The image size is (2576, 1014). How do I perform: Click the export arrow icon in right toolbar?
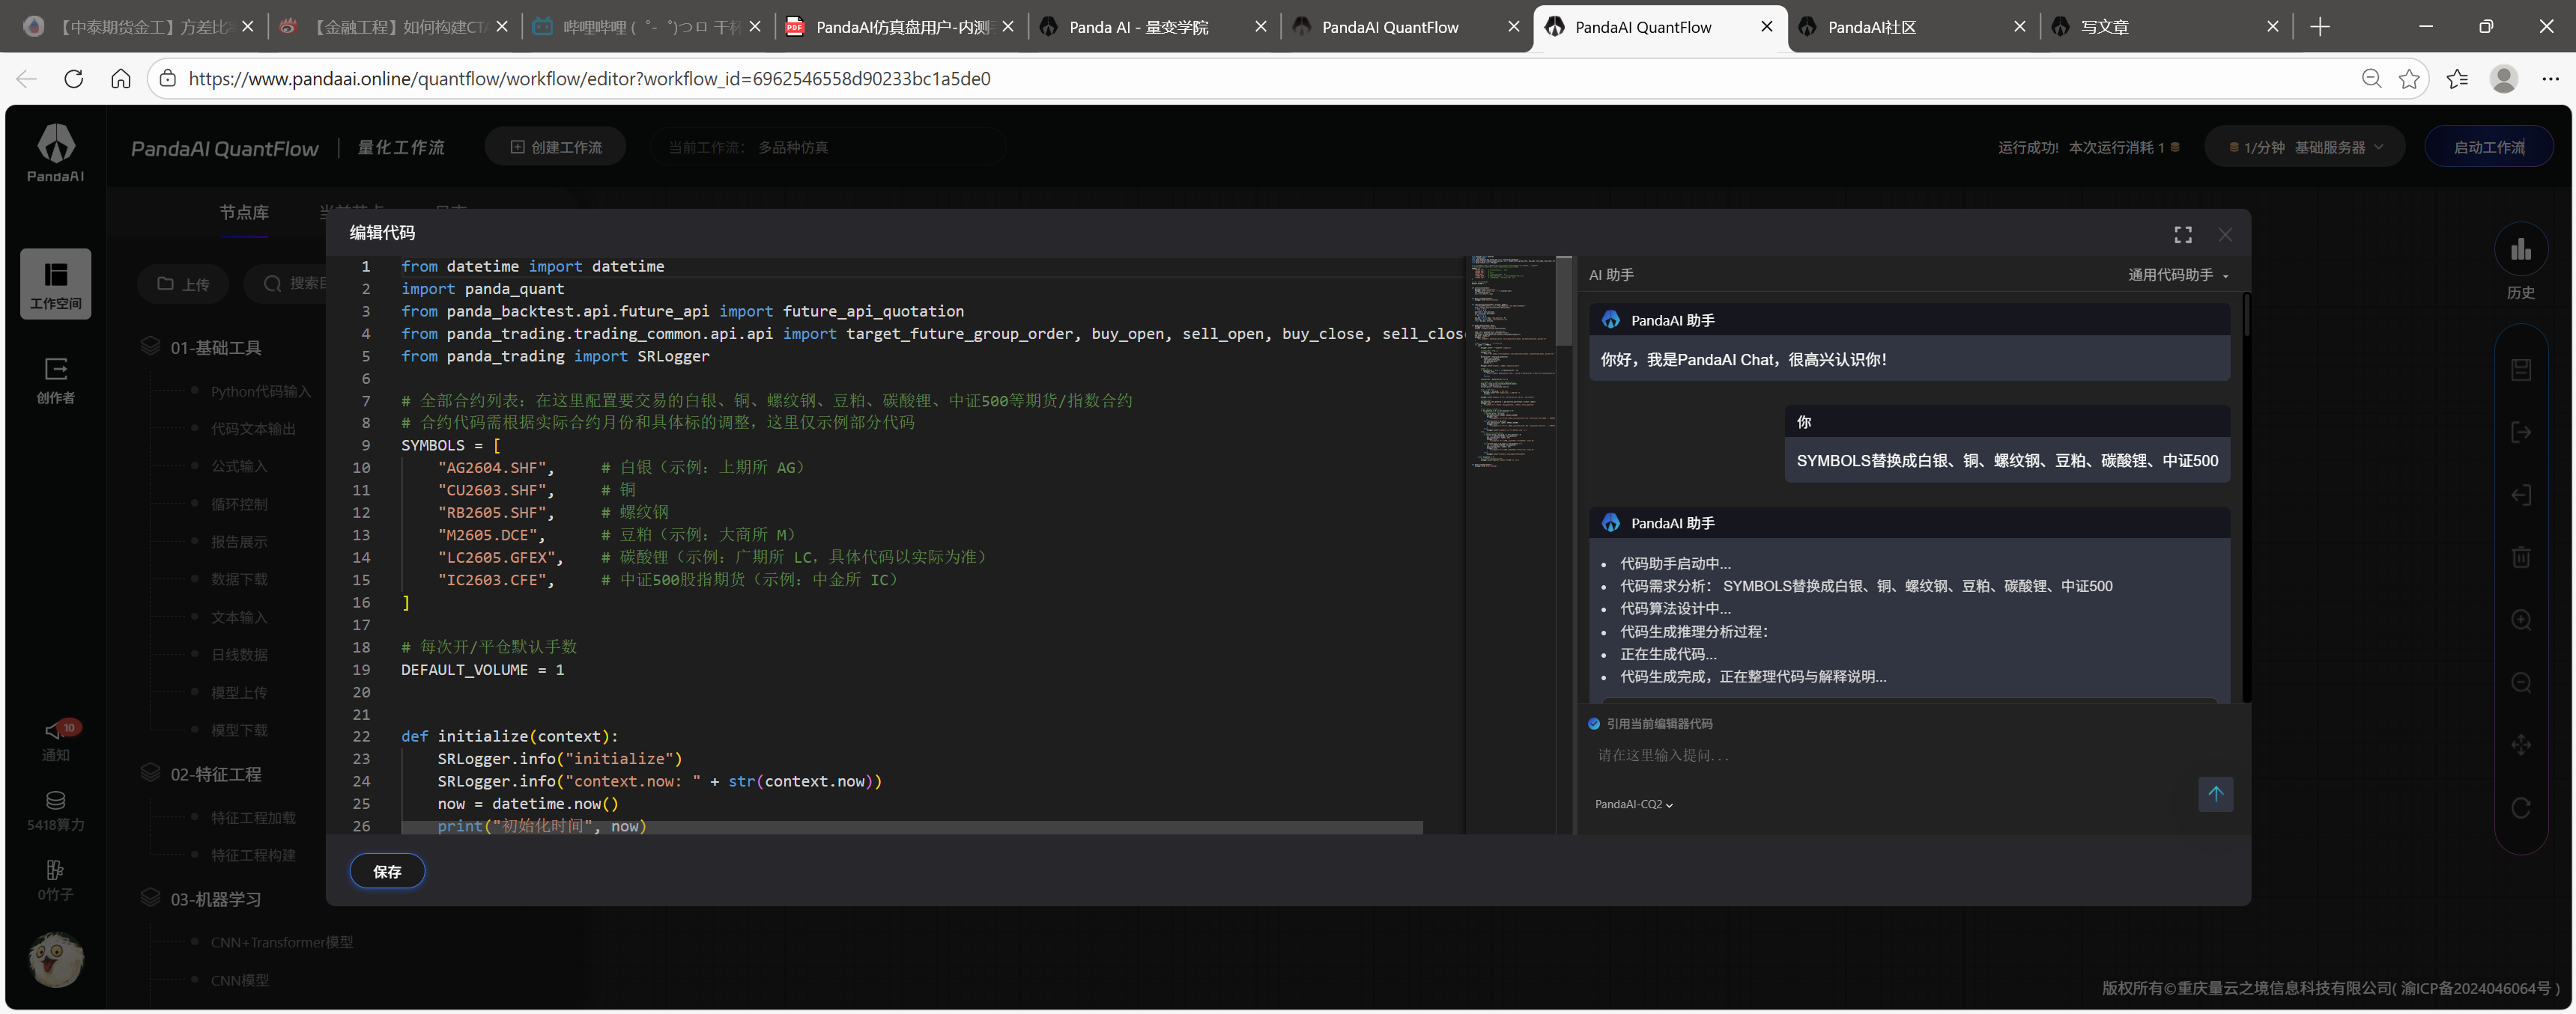pos(2521,433)
